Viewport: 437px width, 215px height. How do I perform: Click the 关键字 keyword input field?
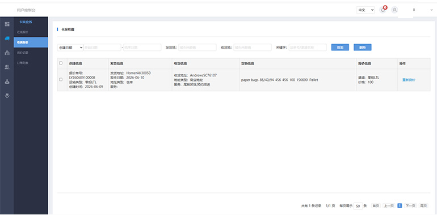click(x=308, y=48)
